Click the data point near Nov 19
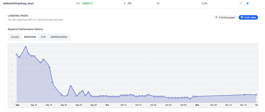 (x=244, y=95)
